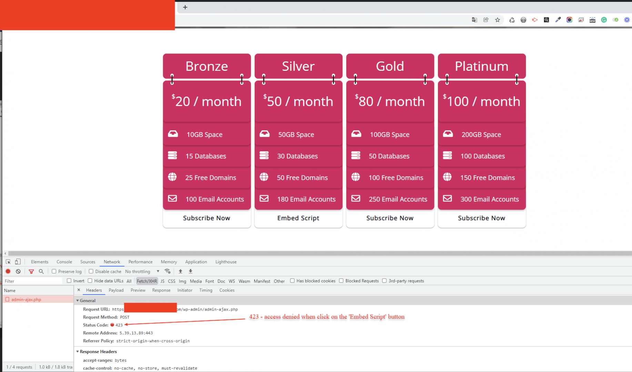Image resolution: width=632 pixels, height=372 pixels.
Task: Toggle the device toolbar icon in DevTools
Action: click(x=18, y=262)
